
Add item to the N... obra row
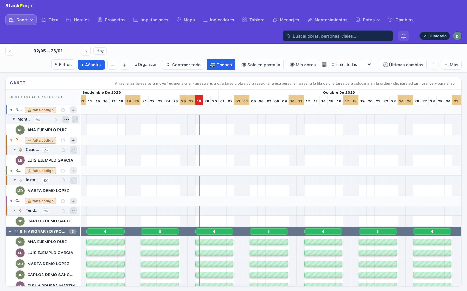coord(73,110)
